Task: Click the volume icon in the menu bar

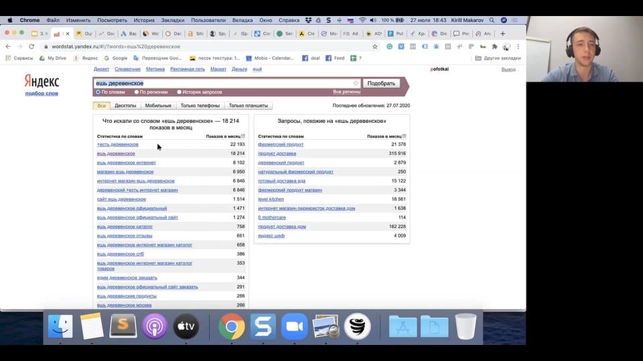Action: tap(373, 20)
